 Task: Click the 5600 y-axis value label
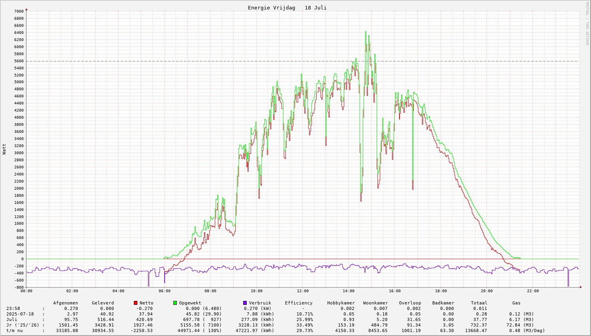(19, 61)
